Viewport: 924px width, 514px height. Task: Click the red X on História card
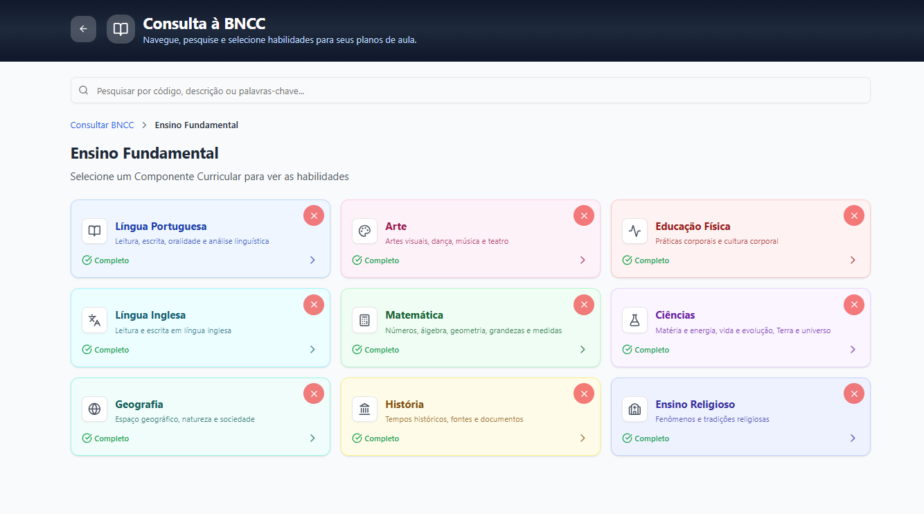(x=584, y=393)
